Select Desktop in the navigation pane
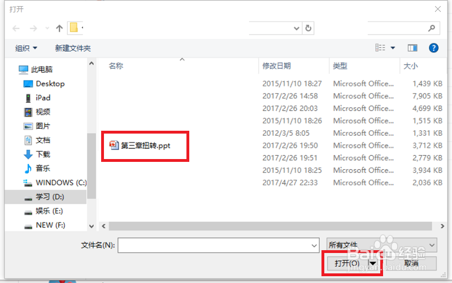The image size is (452, 283). tap(44, 84)
